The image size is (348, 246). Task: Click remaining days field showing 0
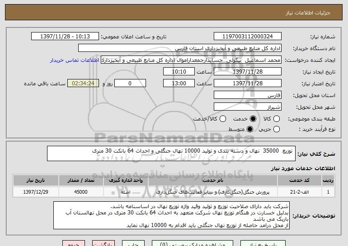pyautogui.click(x=130, y=84)
